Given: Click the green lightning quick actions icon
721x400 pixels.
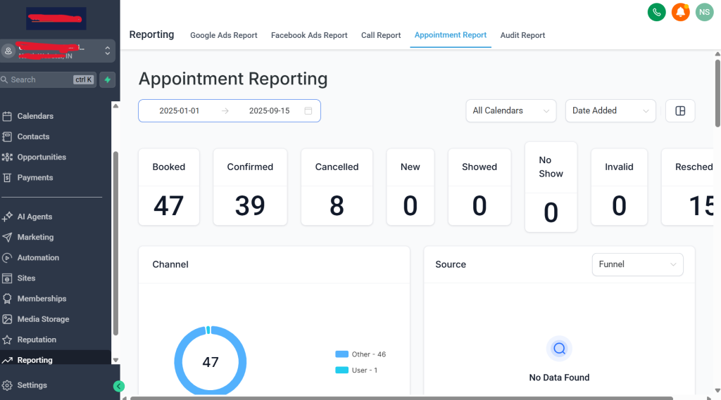Looking at the screenshot, I should pos(107,80).
